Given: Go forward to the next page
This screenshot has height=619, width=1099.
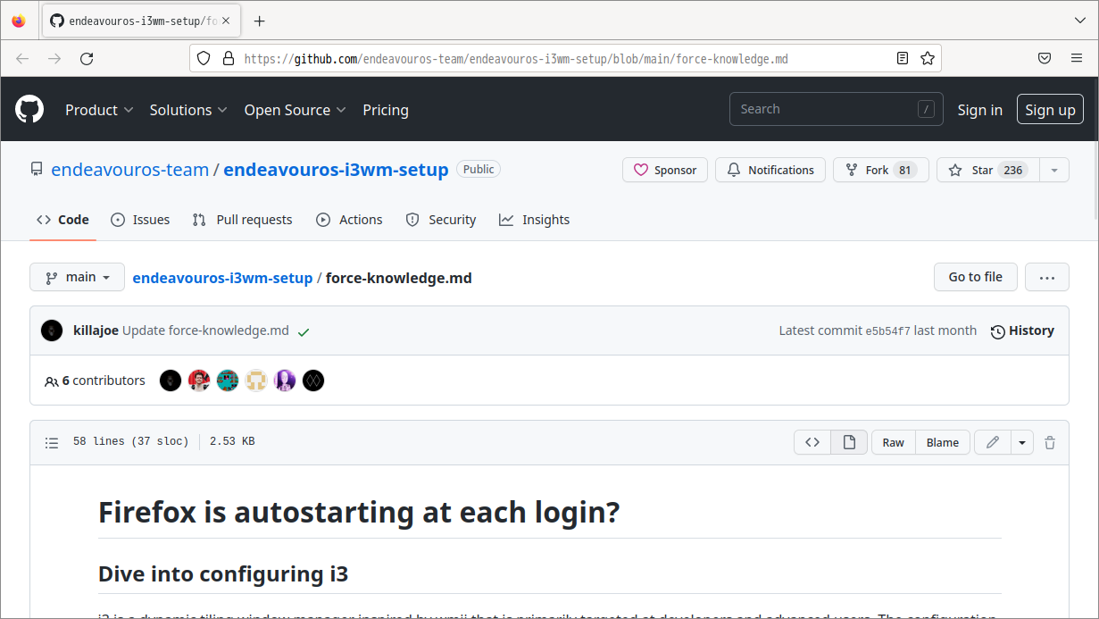Looking at the screenshot, I should click(54, 58).
